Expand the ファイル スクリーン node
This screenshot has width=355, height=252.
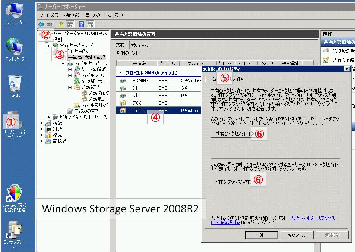[70, 75]
